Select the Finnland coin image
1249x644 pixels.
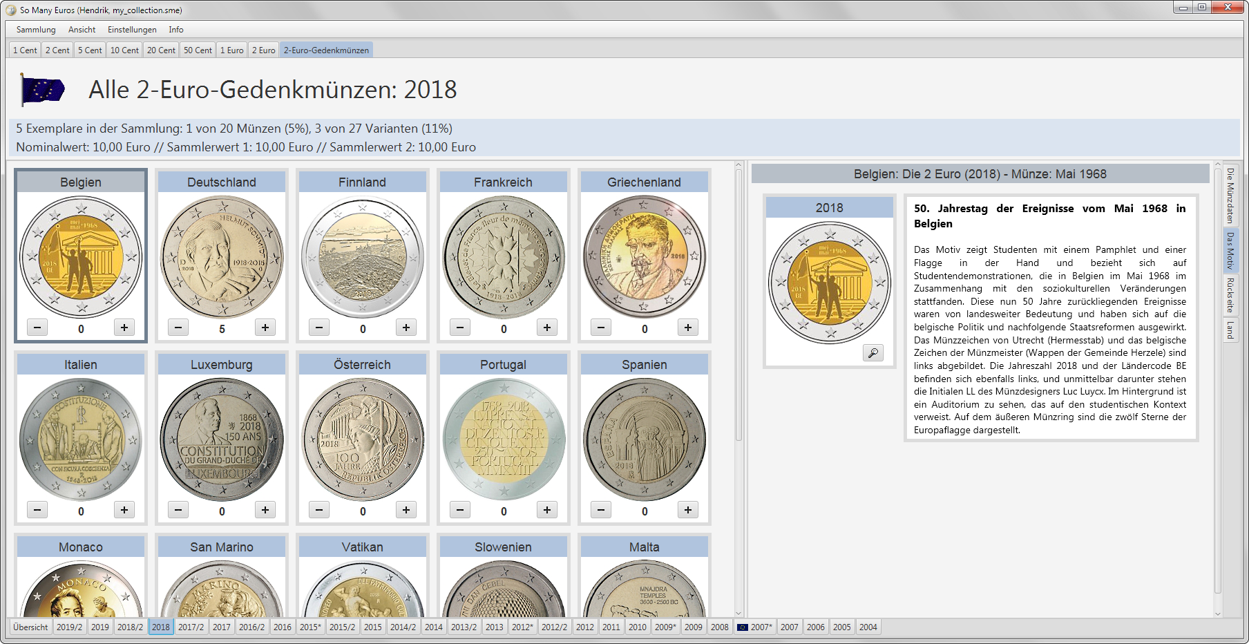tap(363, 257)
